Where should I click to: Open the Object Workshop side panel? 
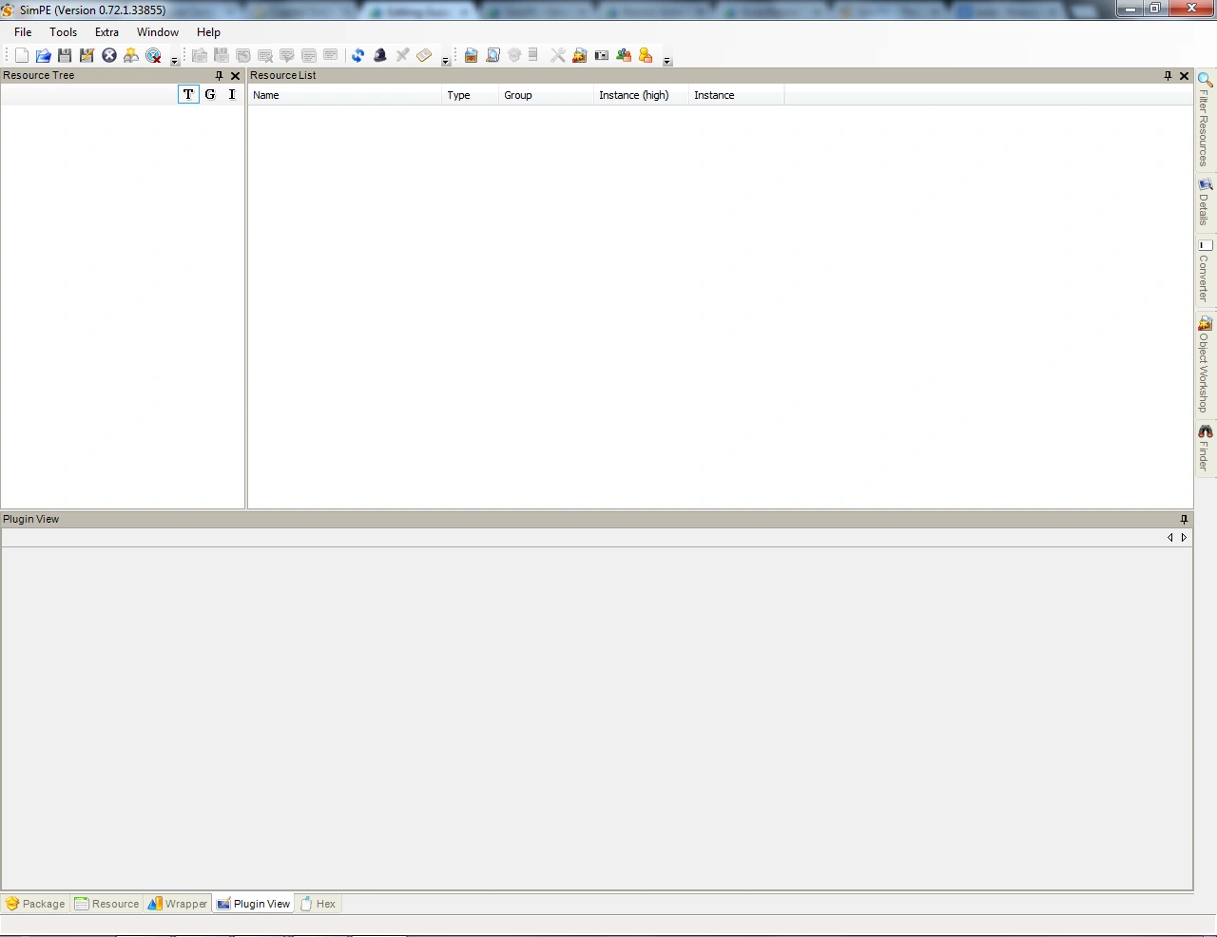pyautogui.click(x=1205, y=365)
